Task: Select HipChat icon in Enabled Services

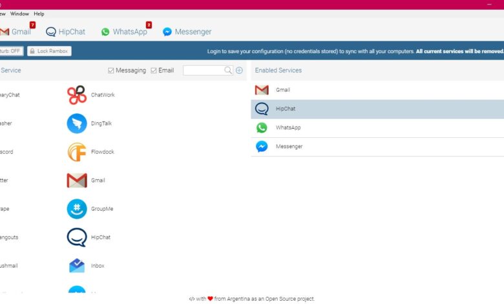Action: (x=262, y=109)
